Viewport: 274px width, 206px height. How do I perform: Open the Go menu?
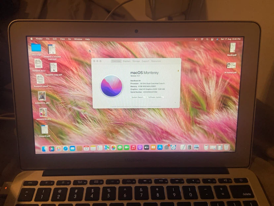pos(69,39)
